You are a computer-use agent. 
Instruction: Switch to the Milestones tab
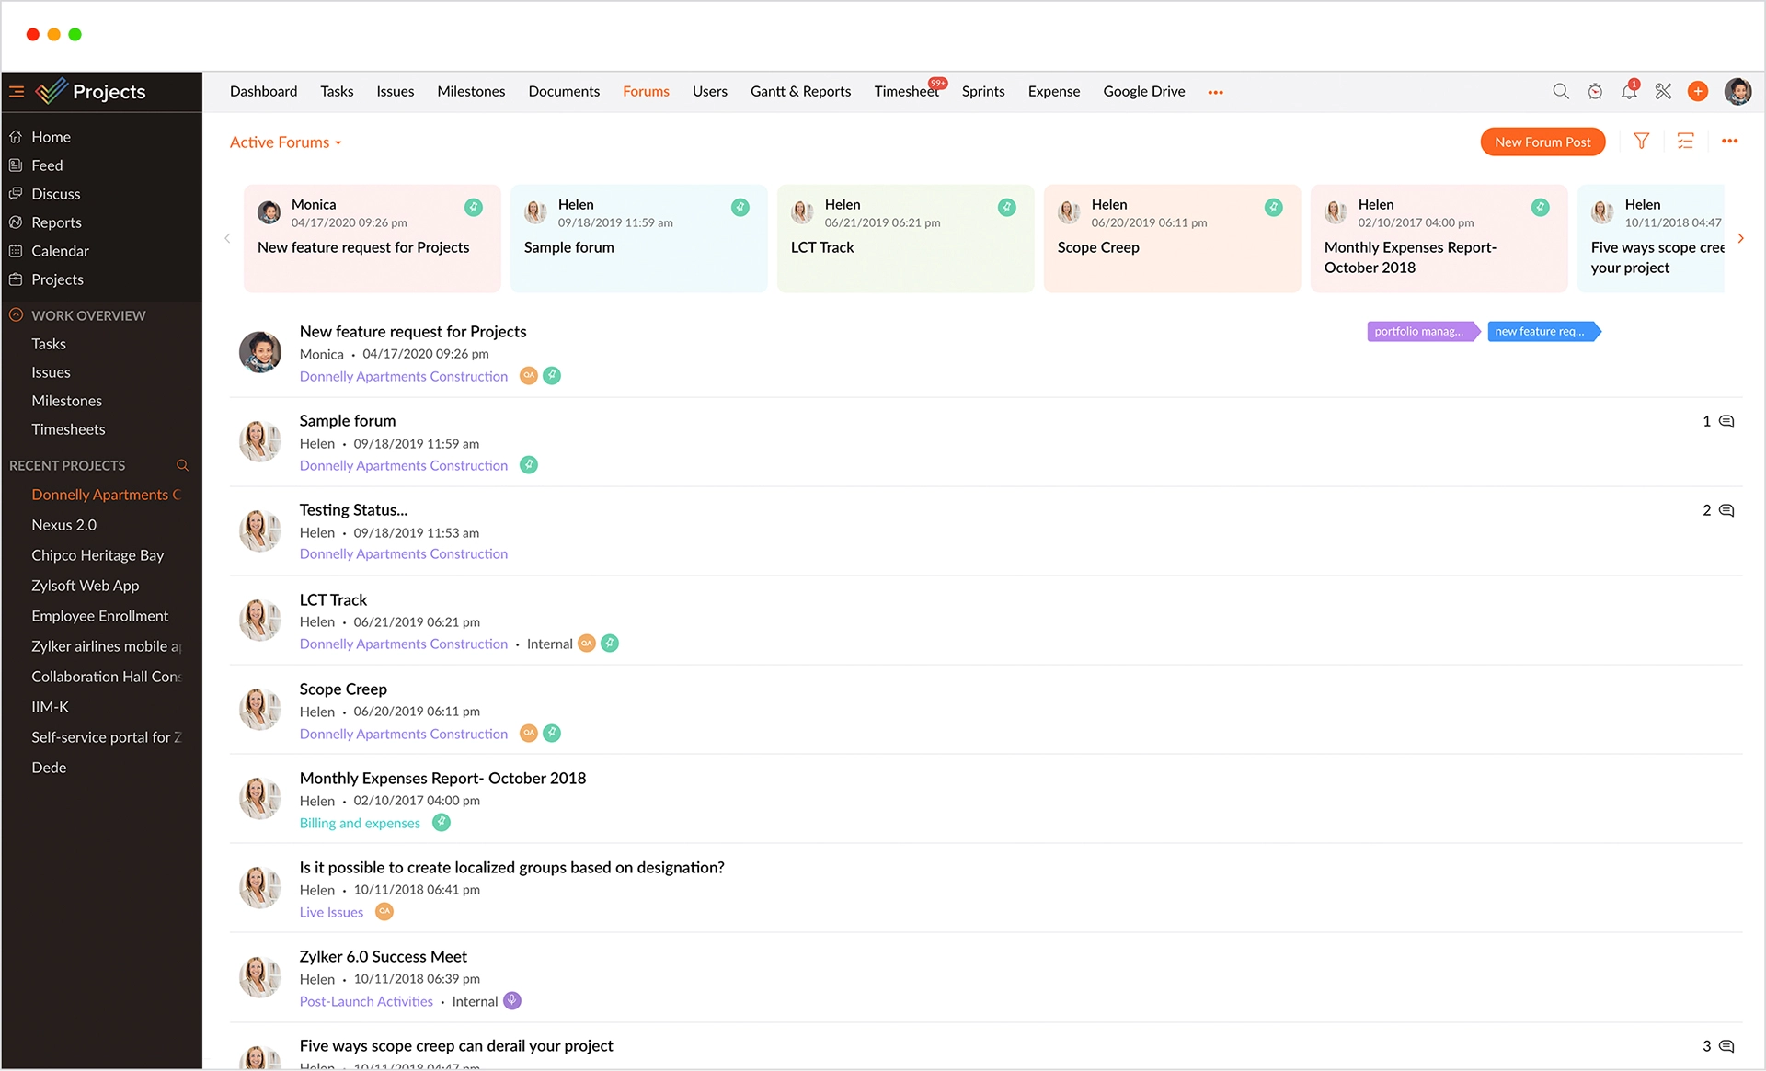(471, 91)
